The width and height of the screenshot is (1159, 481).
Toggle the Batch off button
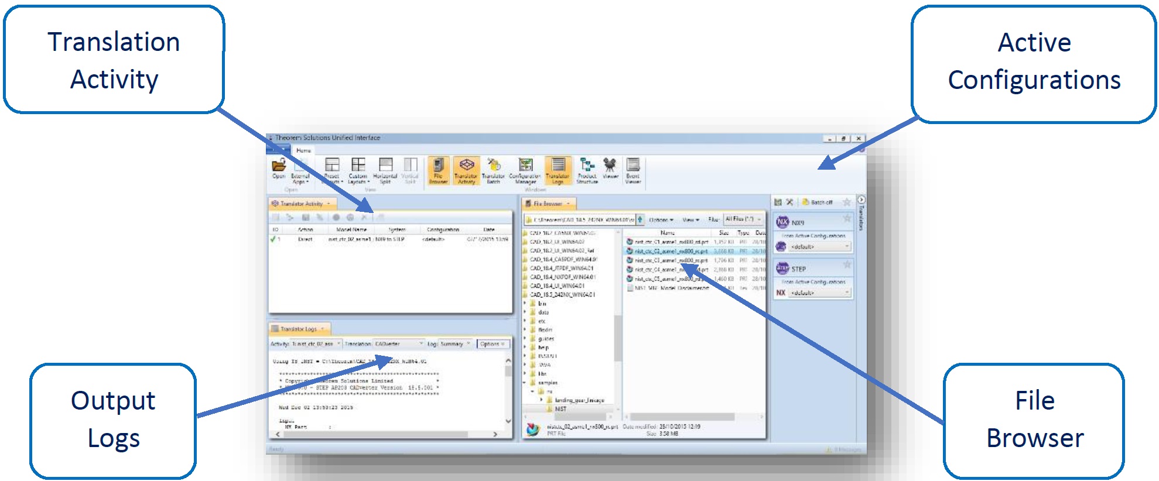coord(818,202)
